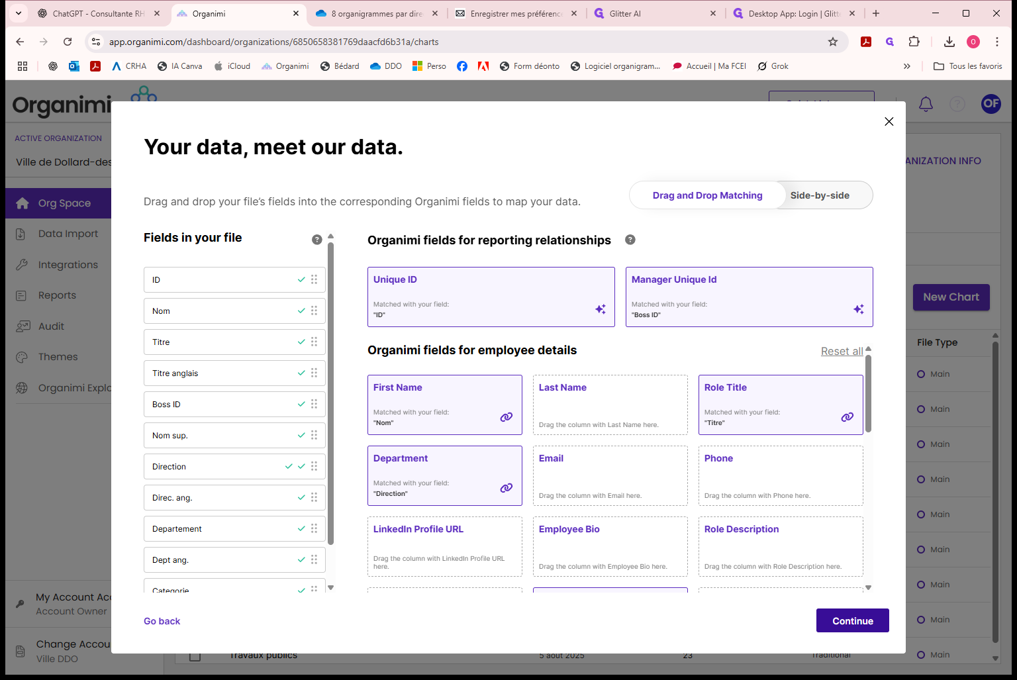Screen dimensions: 1017x680
Task: Click the file fields list scrollbar thumb
Action: click(x=331, y=394)
